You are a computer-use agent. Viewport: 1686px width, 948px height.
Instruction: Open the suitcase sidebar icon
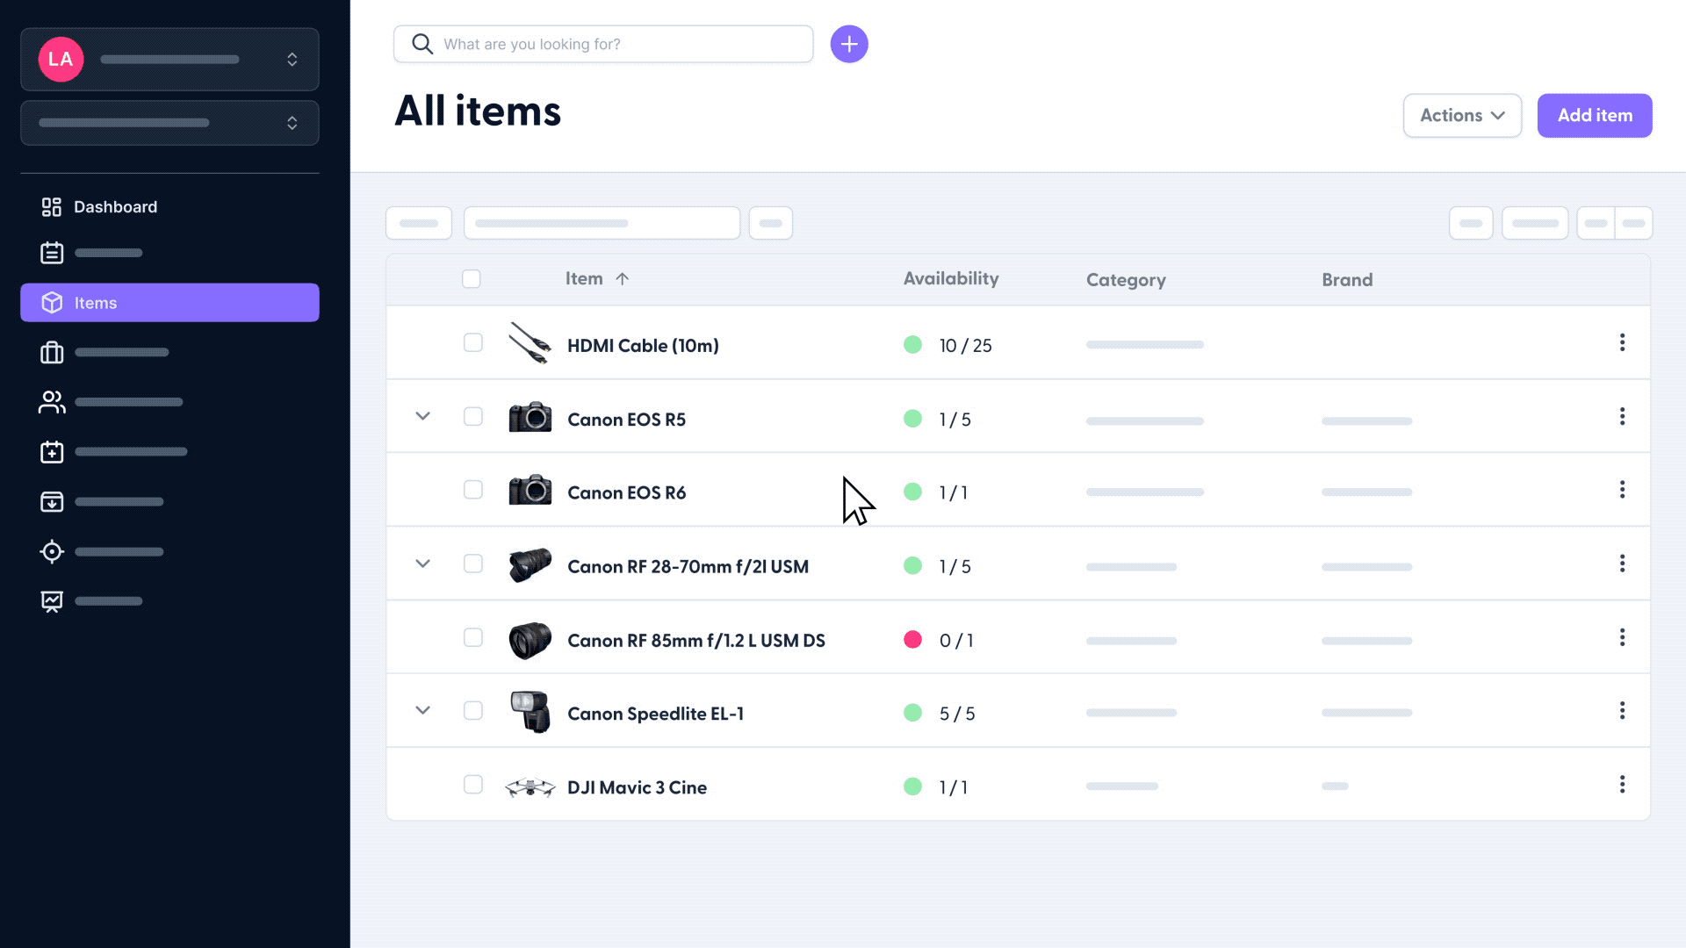[x=52, y=352]
